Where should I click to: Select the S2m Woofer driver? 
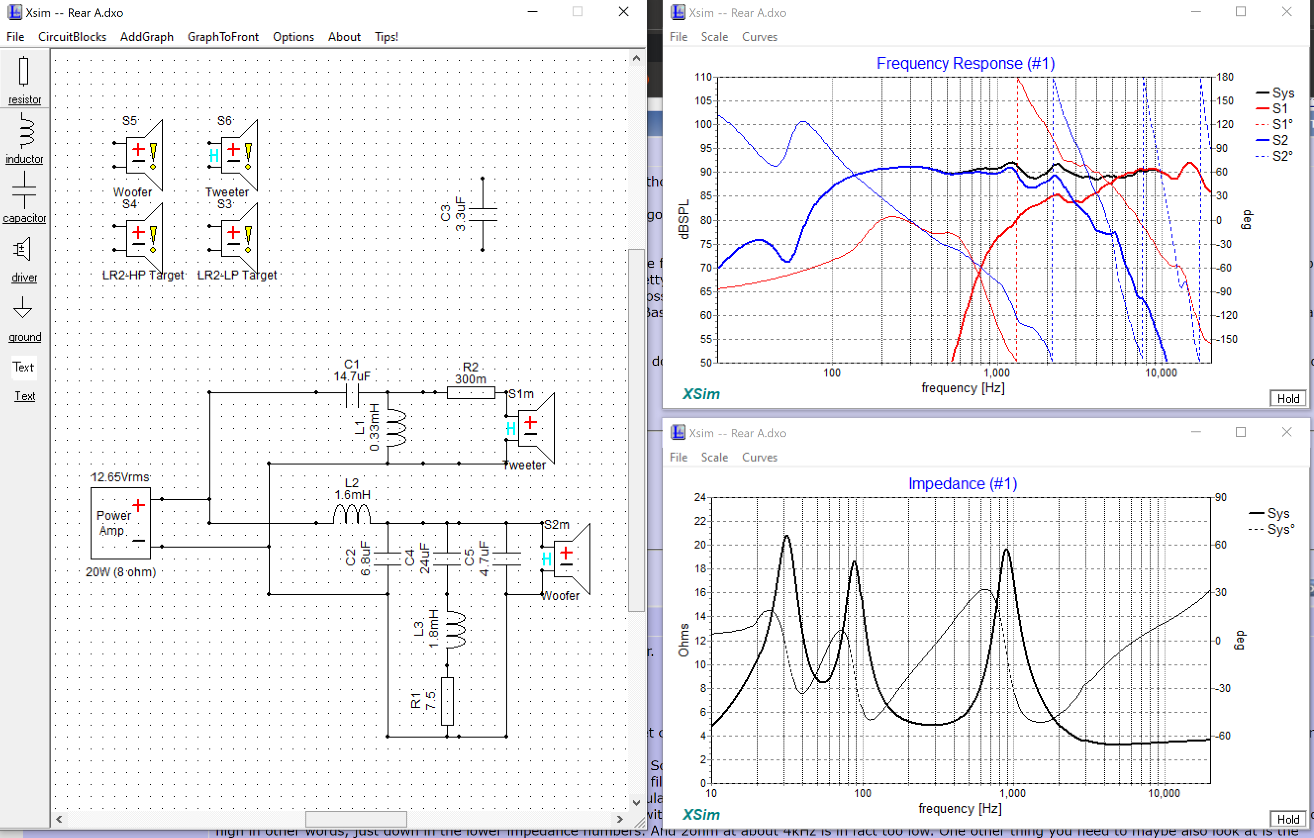566,559
